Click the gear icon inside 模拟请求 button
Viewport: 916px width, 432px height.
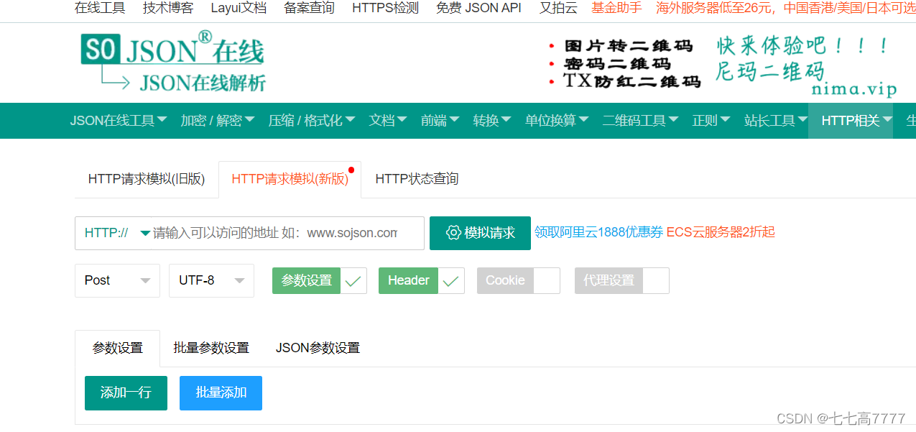pyautogui.click(x=453, y=233)
